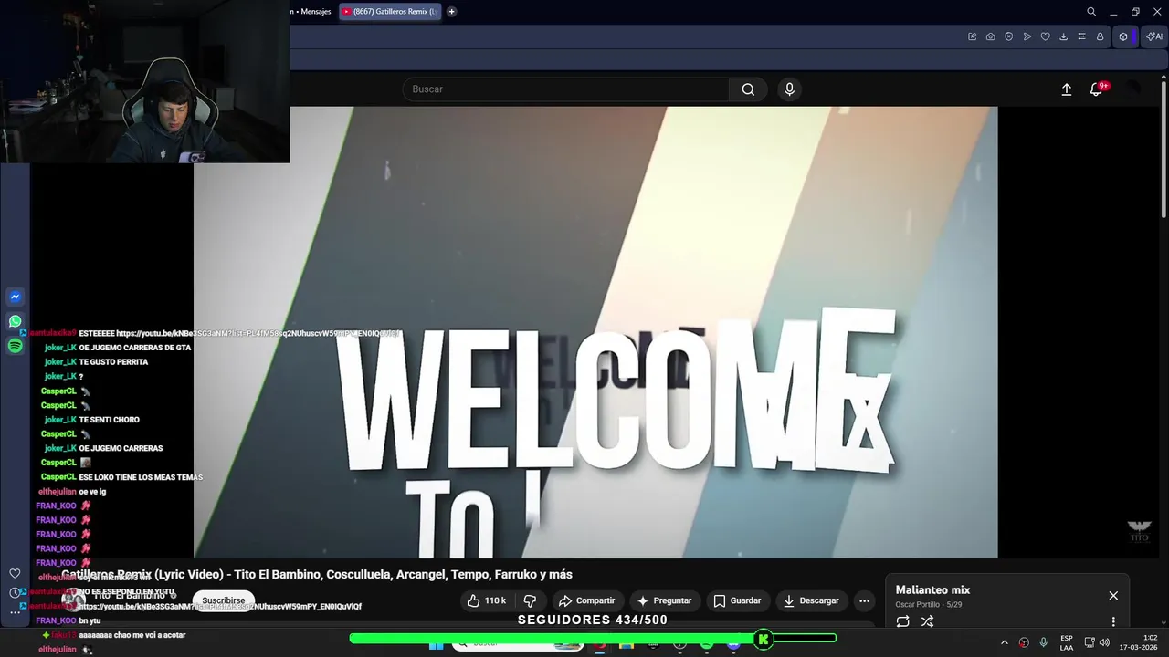Open Malianteo mix playlist options menu
Image resolution: width=1169 pixels, height=657 pixels.
click(1113, 621)
